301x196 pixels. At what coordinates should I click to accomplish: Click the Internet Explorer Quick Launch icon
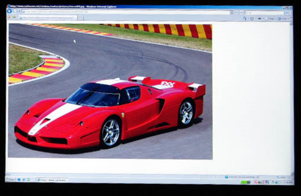click(x=24, y=180)
